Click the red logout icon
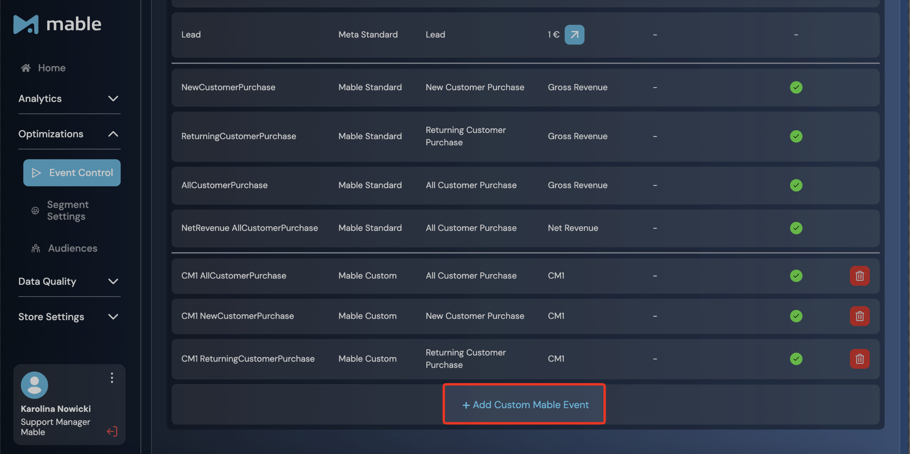The height and width of the screenshot is (454, 910). click(x=112, y=431)
